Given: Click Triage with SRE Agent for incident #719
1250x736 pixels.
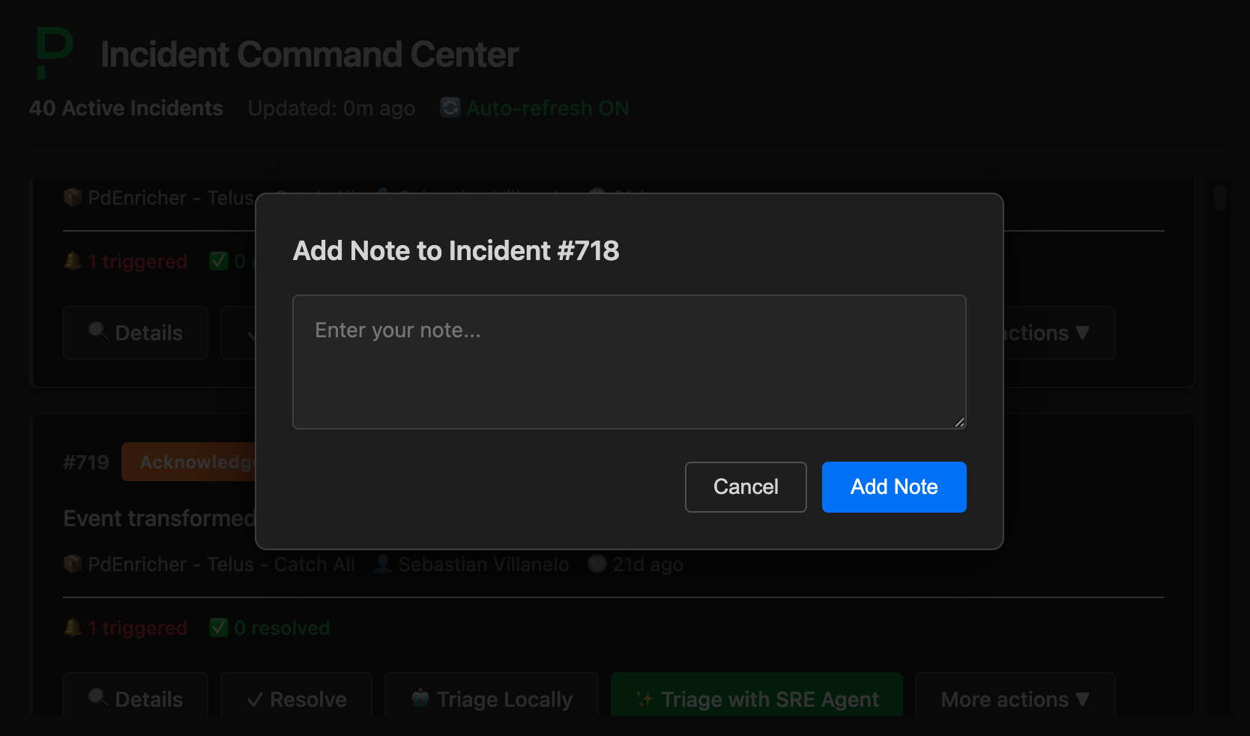Looking at the screenshot, I should [x=756, y=699].
